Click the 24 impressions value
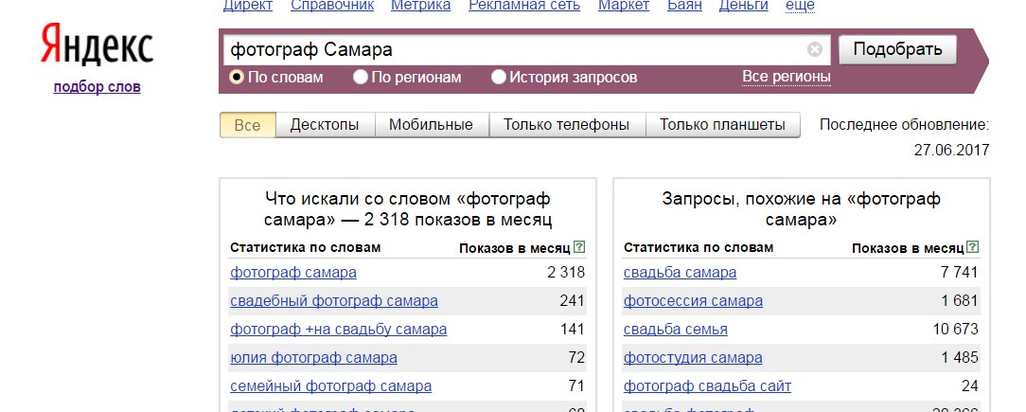This screenshot has width=1026, height=412. point(970,386)
